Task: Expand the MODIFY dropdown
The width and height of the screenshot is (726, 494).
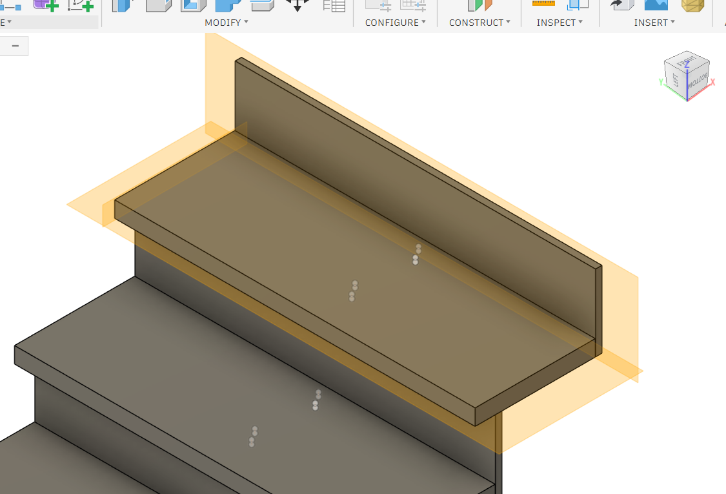Action: tap(226, 23)
